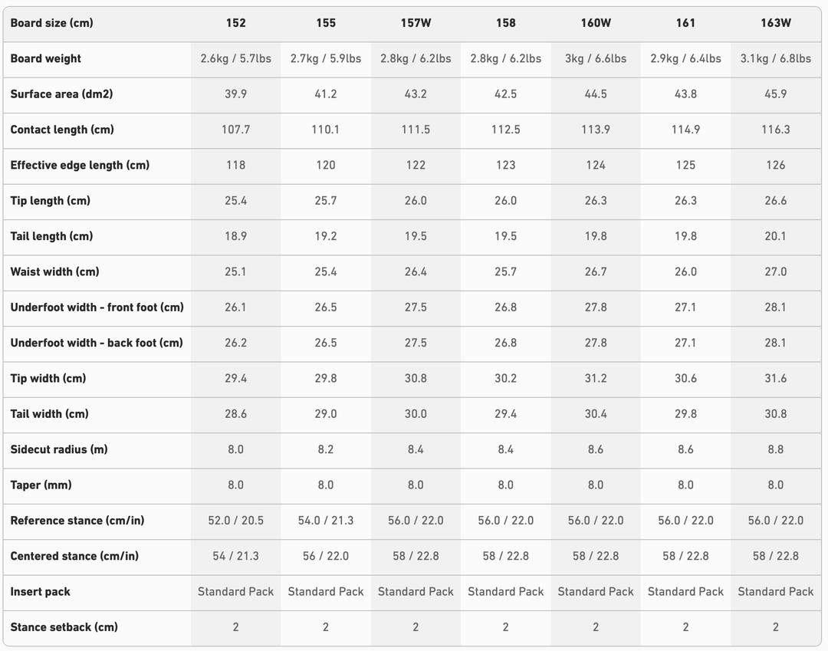Select tail width value 28.6
828x651 pixels.
235,414
